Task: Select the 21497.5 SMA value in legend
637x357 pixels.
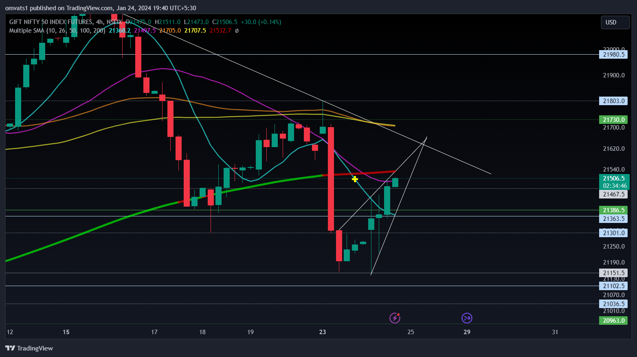Action: [x=145, y=31]
